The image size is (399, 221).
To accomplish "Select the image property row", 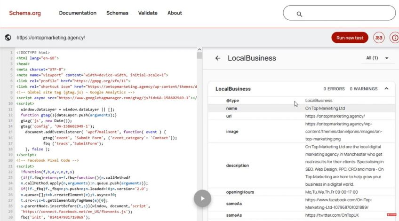I will click(x=302, y=132).
